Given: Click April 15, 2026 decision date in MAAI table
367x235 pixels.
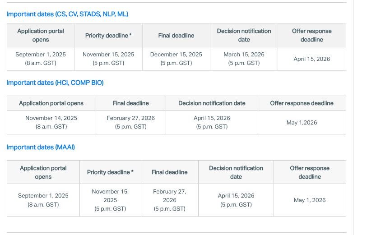Looking at the screenshot, I should (x=236, y=200).
